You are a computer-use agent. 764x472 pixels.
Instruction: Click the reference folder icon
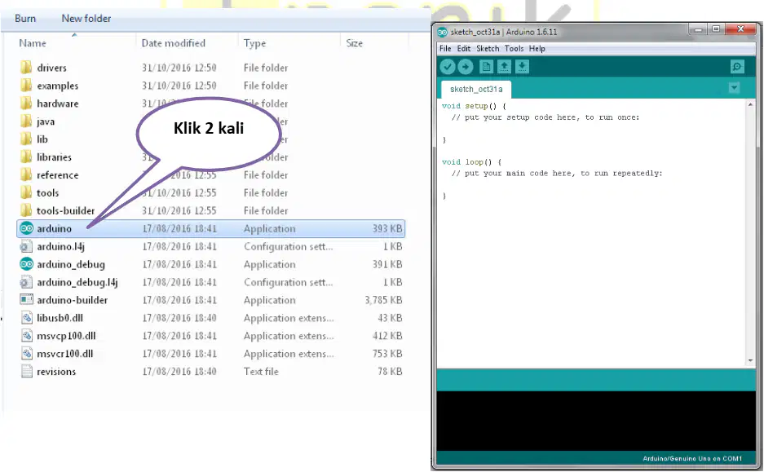pos(26,175)
